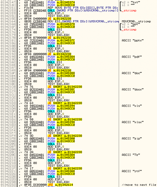Select the ASCII "zip" comment
Screen dimensions: 157x187
pos(132,138)
